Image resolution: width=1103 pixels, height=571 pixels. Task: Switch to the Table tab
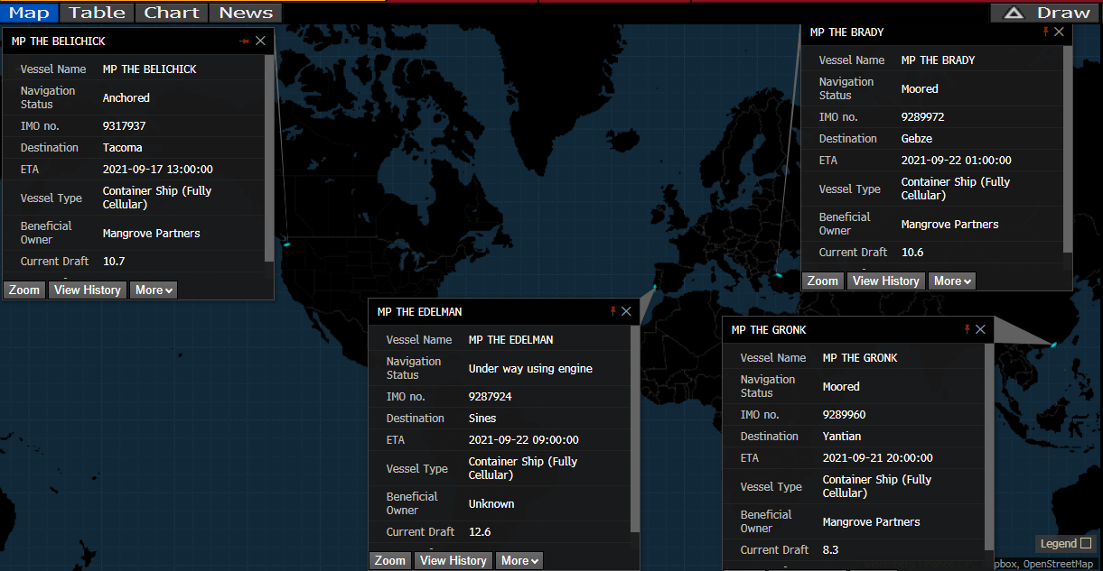coord(97,13)
